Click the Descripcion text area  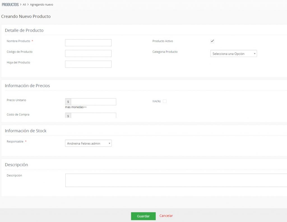176,180
